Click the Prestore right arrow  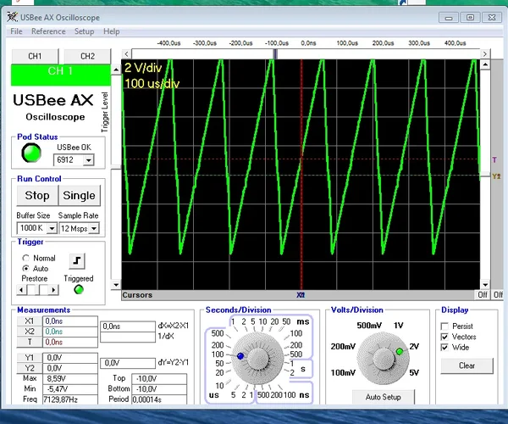[x=54, y=290]
